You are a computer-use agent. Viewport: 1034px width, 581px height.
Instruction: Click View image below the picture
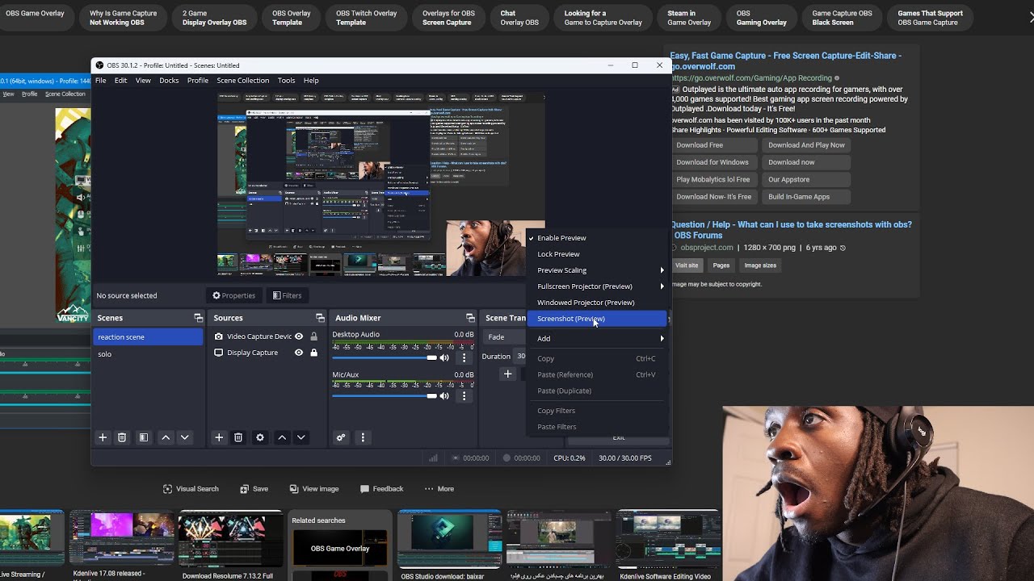click(x=313, y=489)
